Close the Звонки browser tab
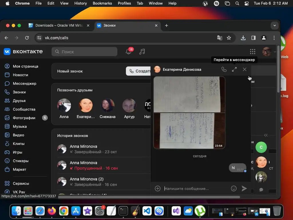Image resolution: width=293 pixels, height=220 pixels. [156, 25]
